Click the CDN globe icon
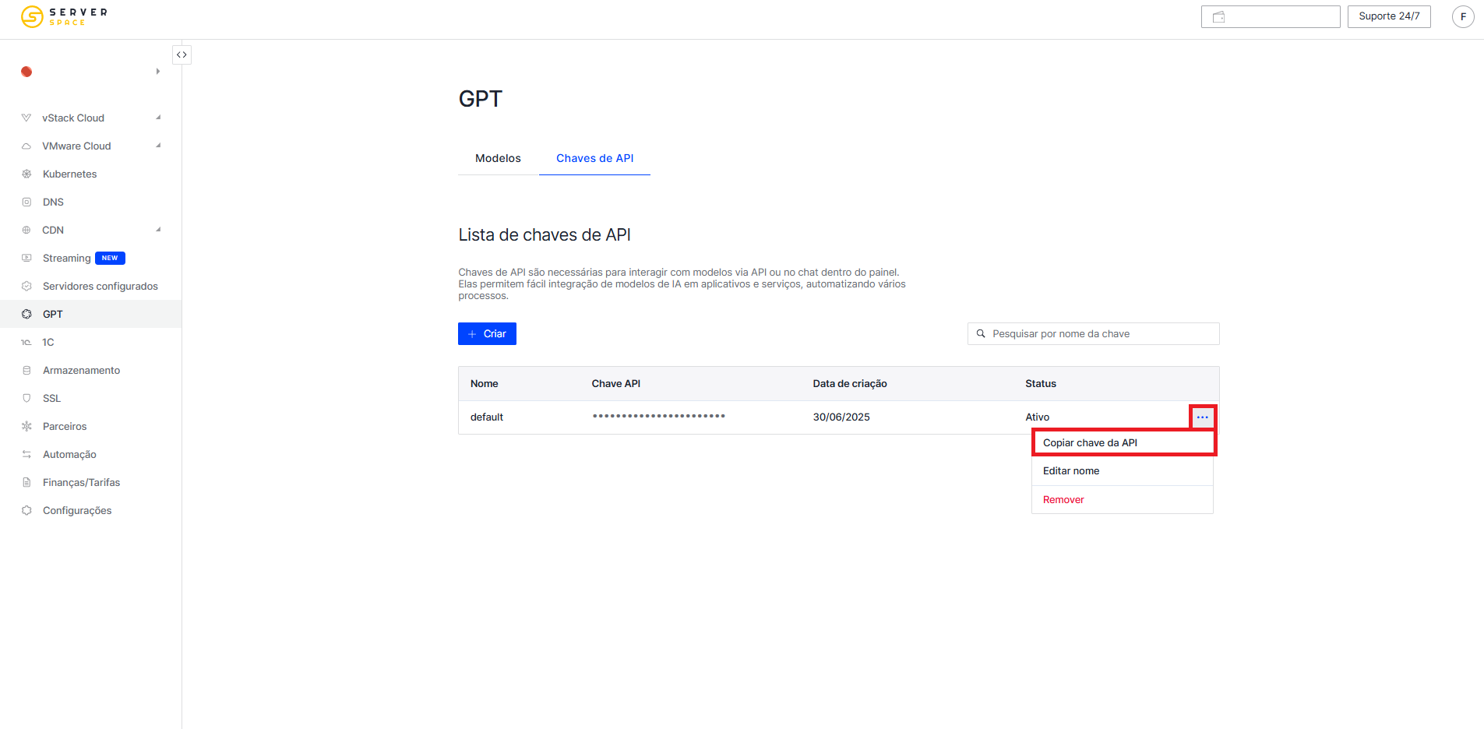Image resolution: width=1484 pixels, height=729 pixels. coord(26,230)
